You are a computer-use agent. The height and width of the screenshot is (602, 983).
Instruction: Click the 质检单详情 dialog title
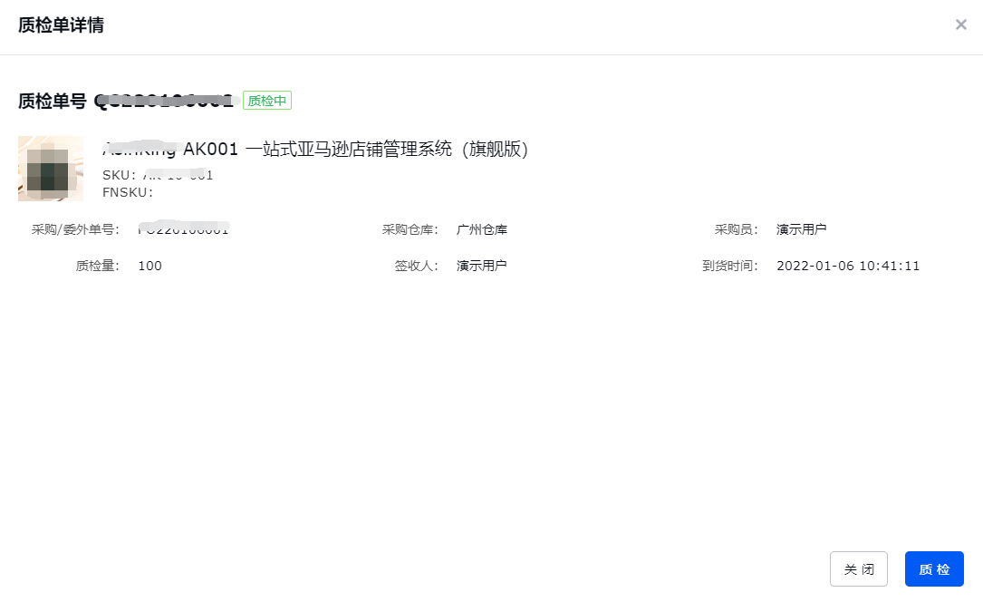tap(61, 26)
